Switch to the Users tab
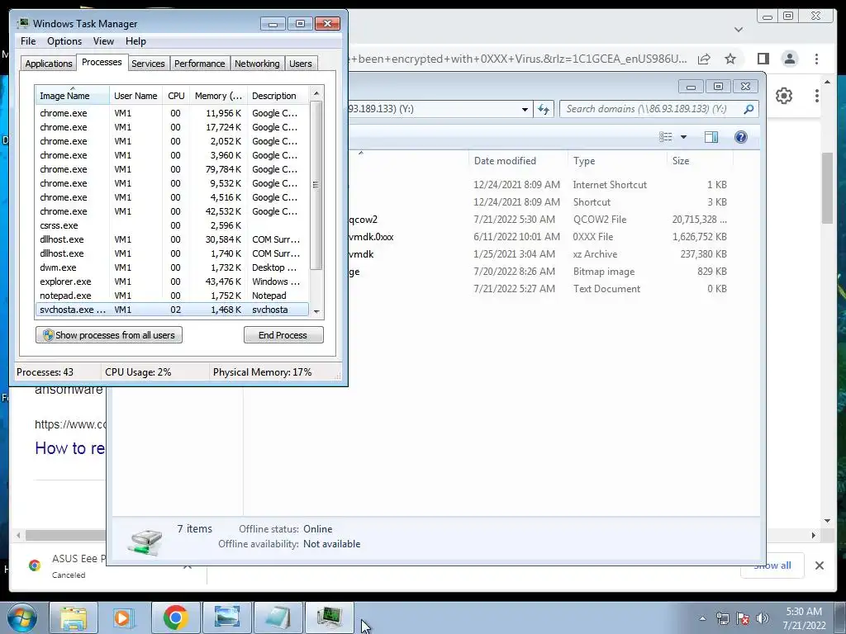 (x=300, y=64)
